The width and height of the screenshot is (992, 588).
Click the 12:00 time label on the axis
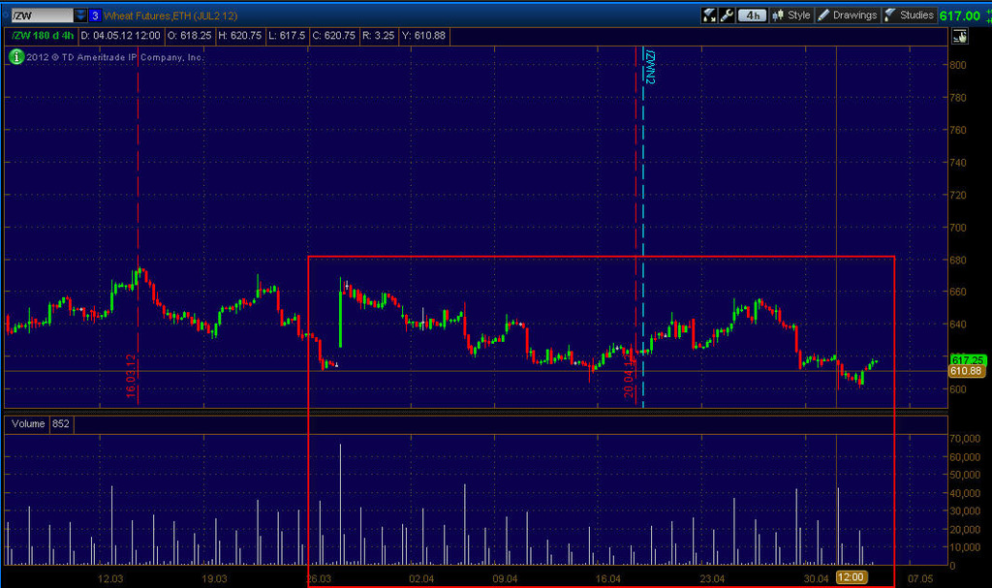click(x=851, y=577)
